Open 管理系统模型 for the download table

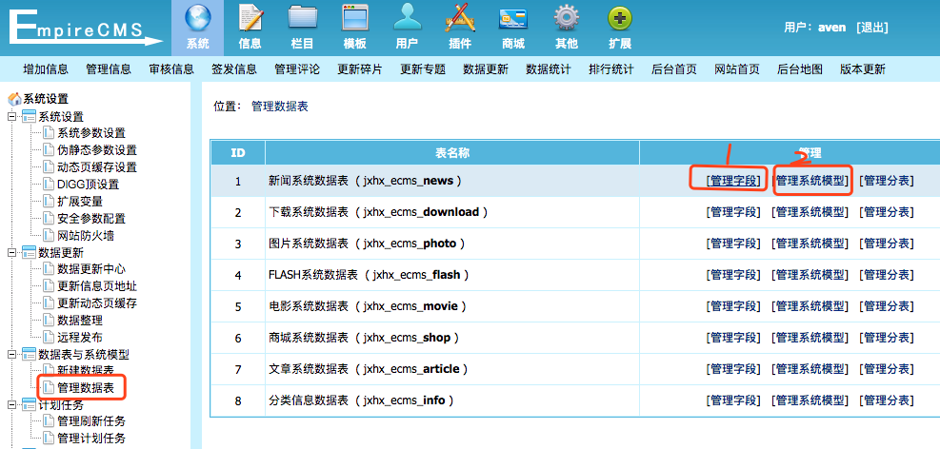(x=810, y=212)
